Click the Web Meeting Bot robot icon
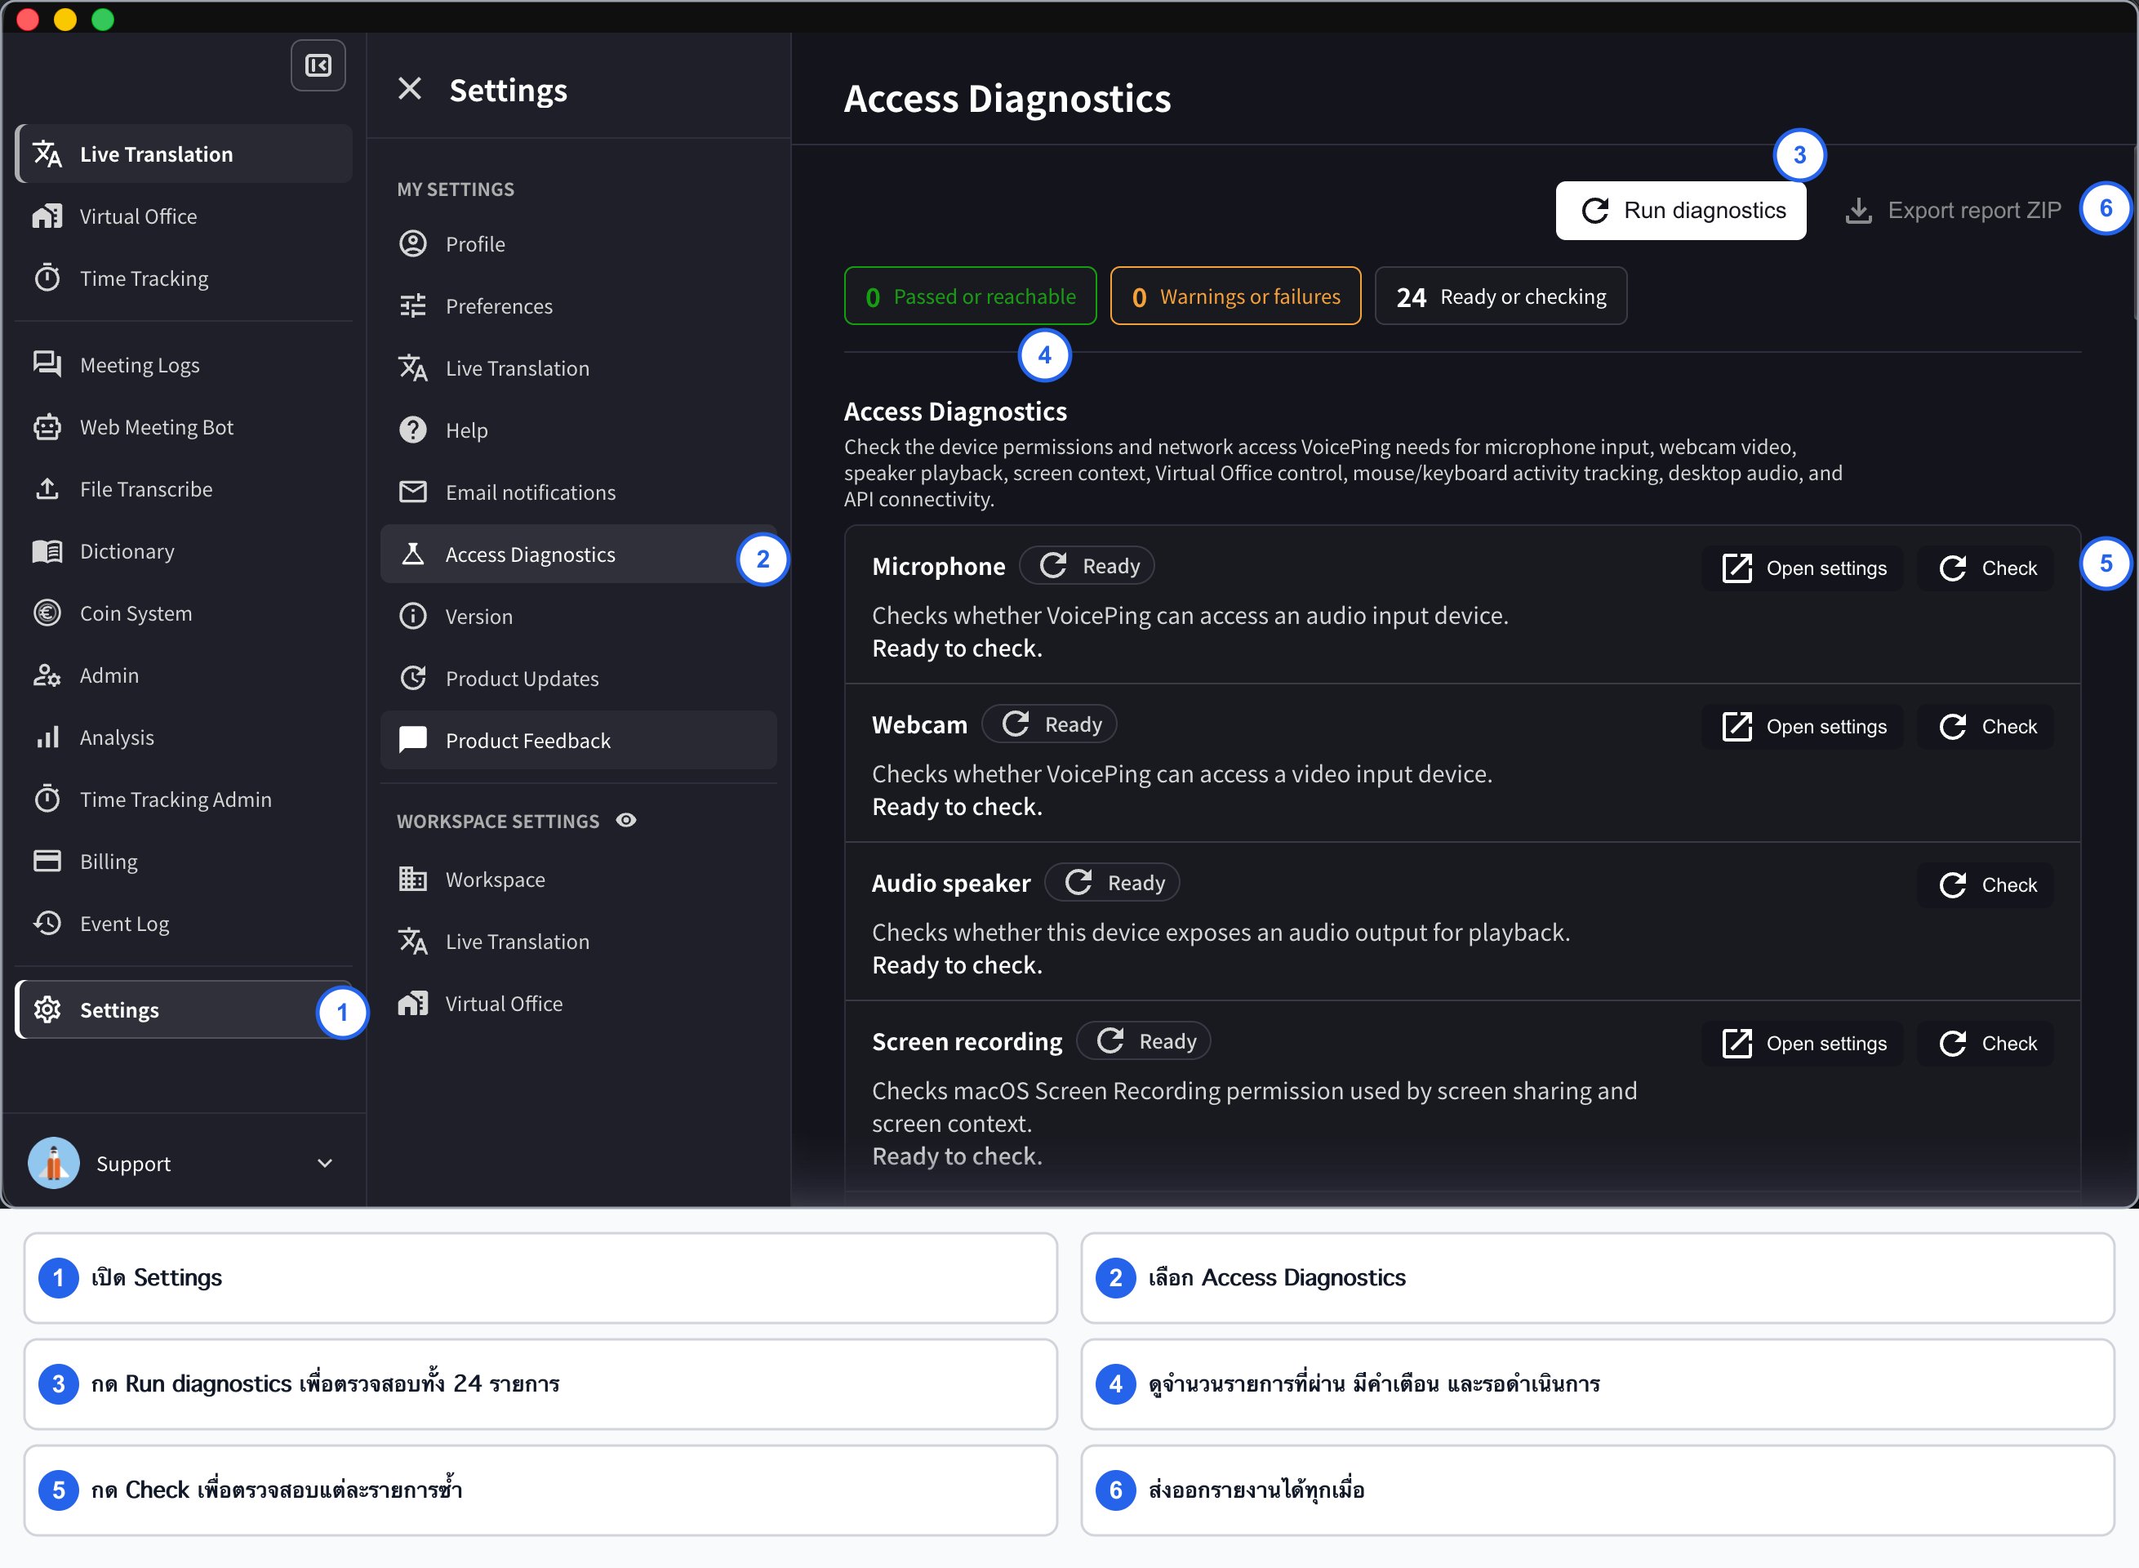 47,427
